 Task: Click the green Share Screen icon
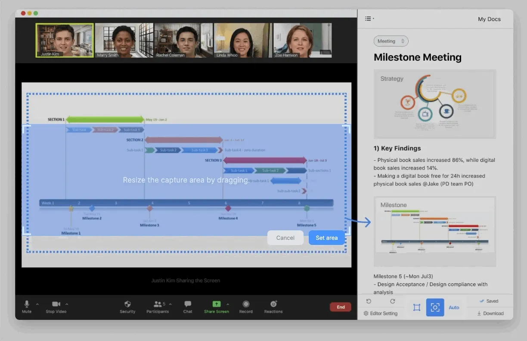[x=217, y=304]
